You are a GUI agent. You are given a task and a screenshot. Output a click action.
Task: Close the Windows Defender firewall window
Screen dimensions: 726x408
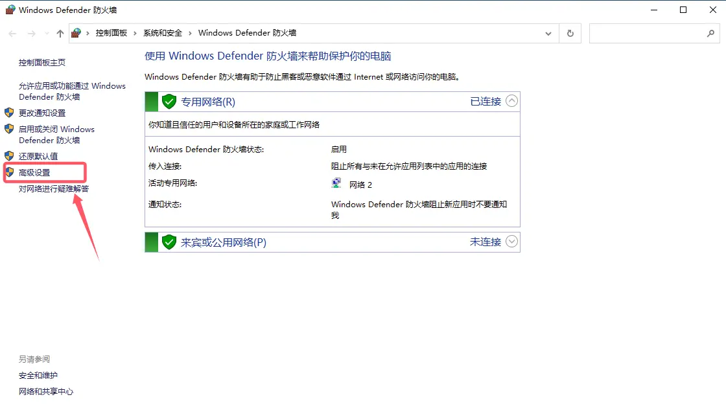(x=712, y=10)
